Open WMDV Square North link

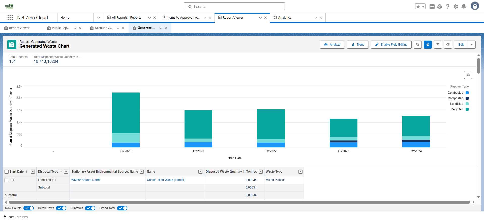[85, 180]
